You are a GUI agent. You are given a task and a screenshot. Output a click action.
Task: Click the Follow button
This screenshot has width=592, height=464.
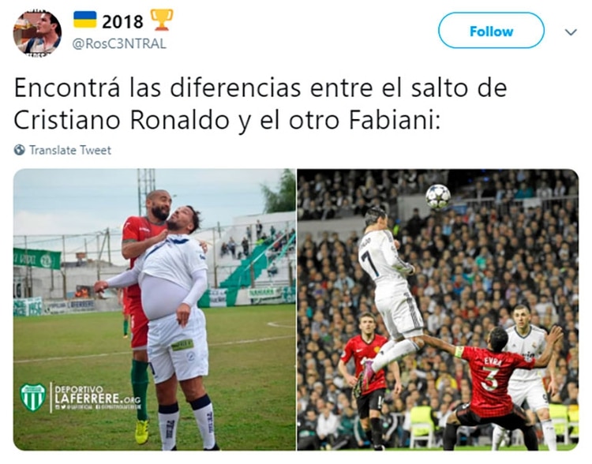pyautogui.click(x=491, y=31)
